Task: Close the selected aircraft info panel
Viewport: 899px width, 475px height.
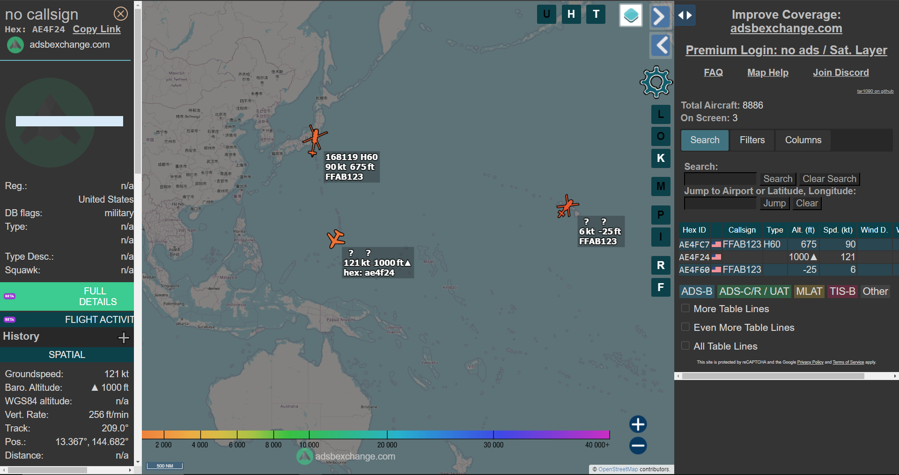Action: click(121, 14)
